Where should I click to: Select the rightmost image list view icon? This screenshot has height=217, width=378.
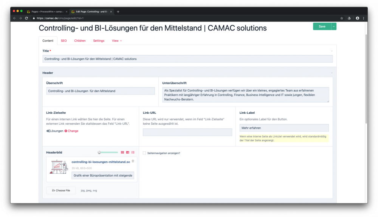133,152
